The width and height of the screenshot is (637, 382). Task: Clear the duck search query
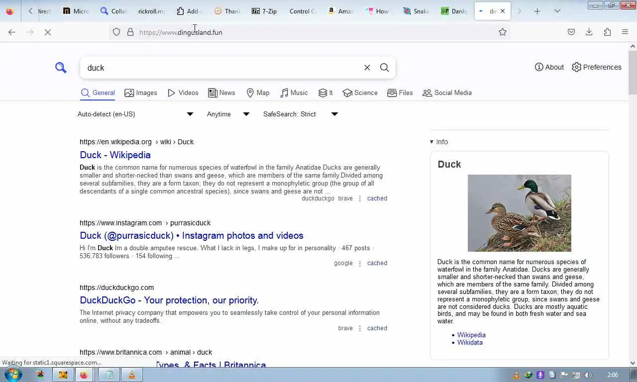pos(367,68)
